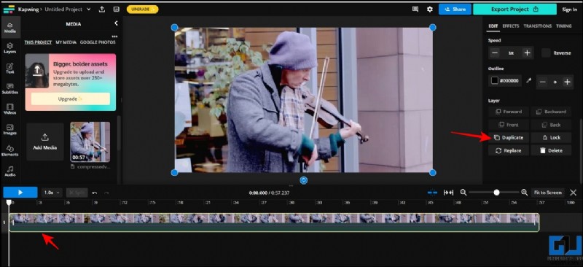Pick outline color with the eyedropper icon

click(x=529, y=80)
